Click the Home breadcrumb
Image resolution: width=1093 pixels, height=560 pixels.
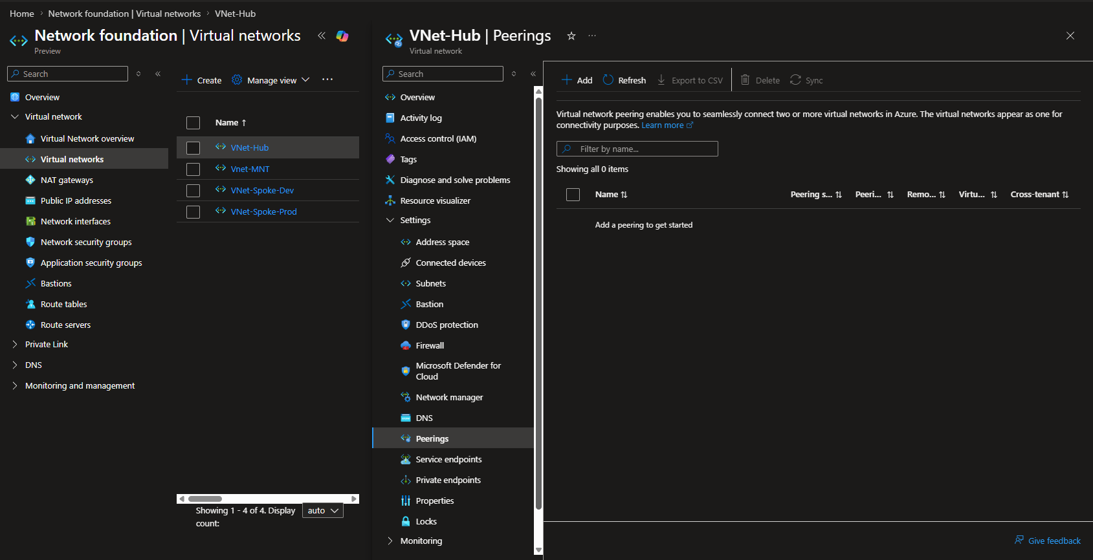point(22,14)
